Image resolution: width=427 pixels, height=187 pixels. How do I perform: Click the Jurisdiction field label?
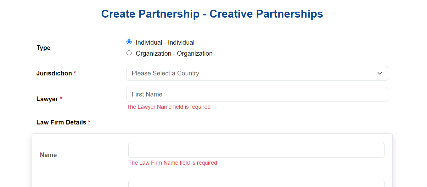(54, 73)
